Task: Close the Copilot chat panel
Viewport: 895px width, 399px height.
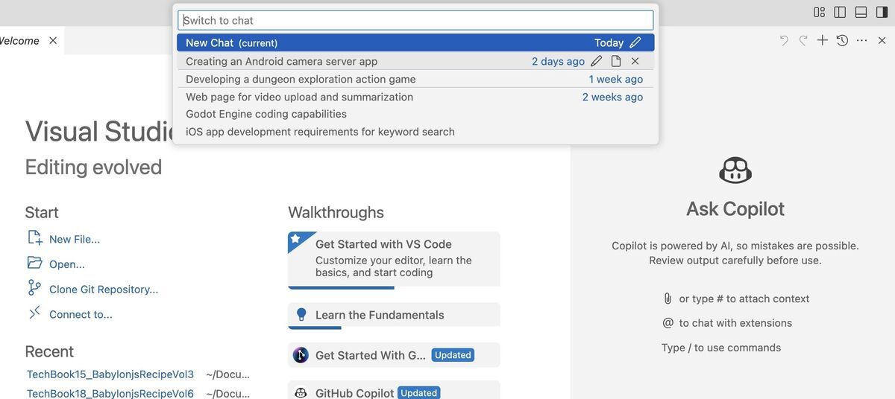Action: (882, 40)
